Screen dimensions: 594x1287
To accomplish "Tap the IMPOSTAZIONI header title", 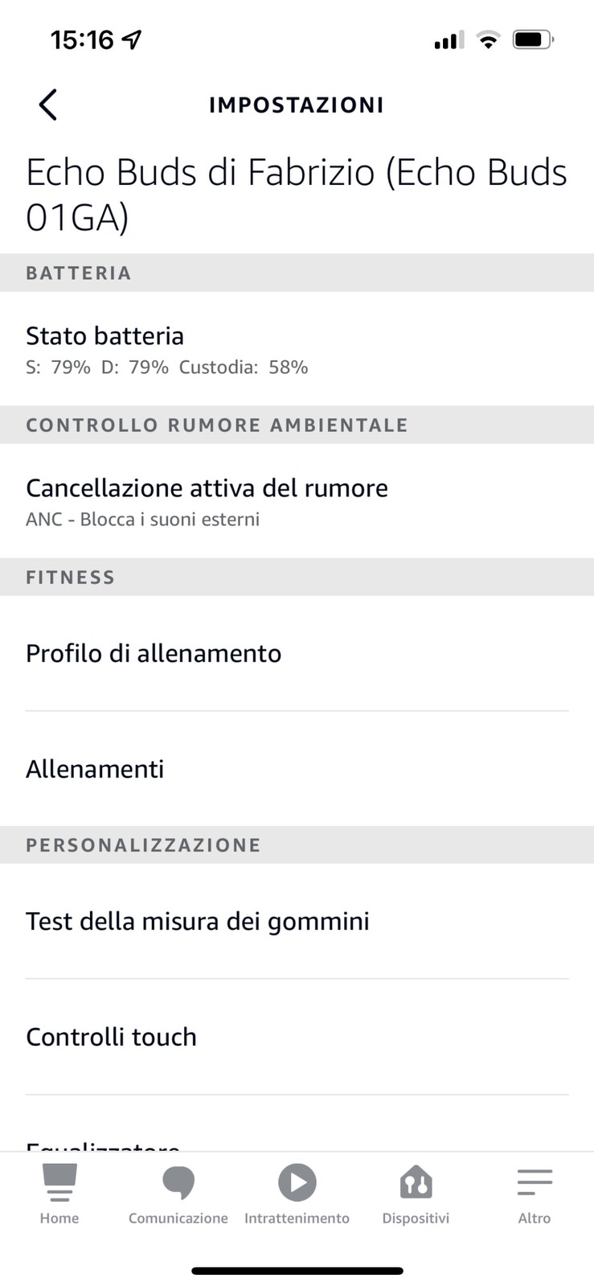I will coord(297,105).
